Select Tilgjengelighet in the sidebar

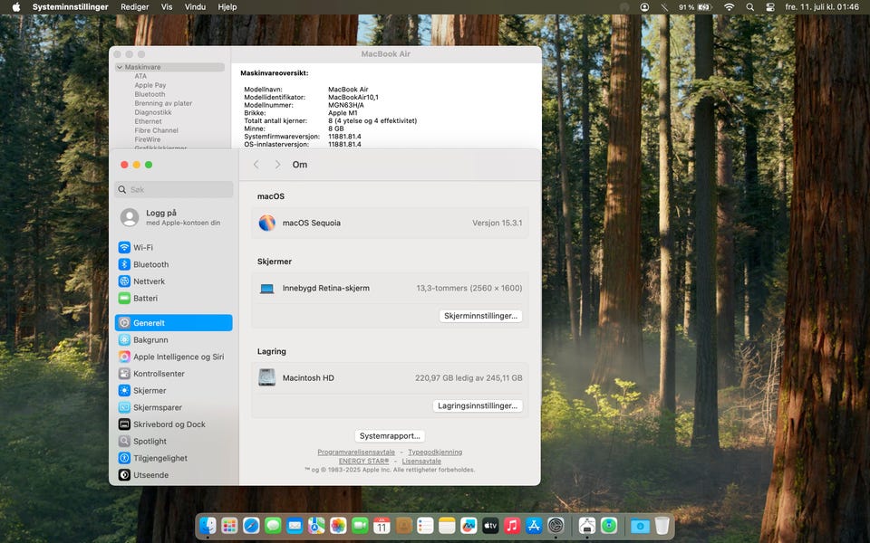coord(160,458)
